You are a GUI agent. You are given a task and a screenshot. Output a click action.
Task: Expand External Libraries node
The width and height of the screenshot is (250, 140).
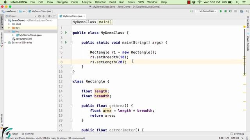[5, 42]
